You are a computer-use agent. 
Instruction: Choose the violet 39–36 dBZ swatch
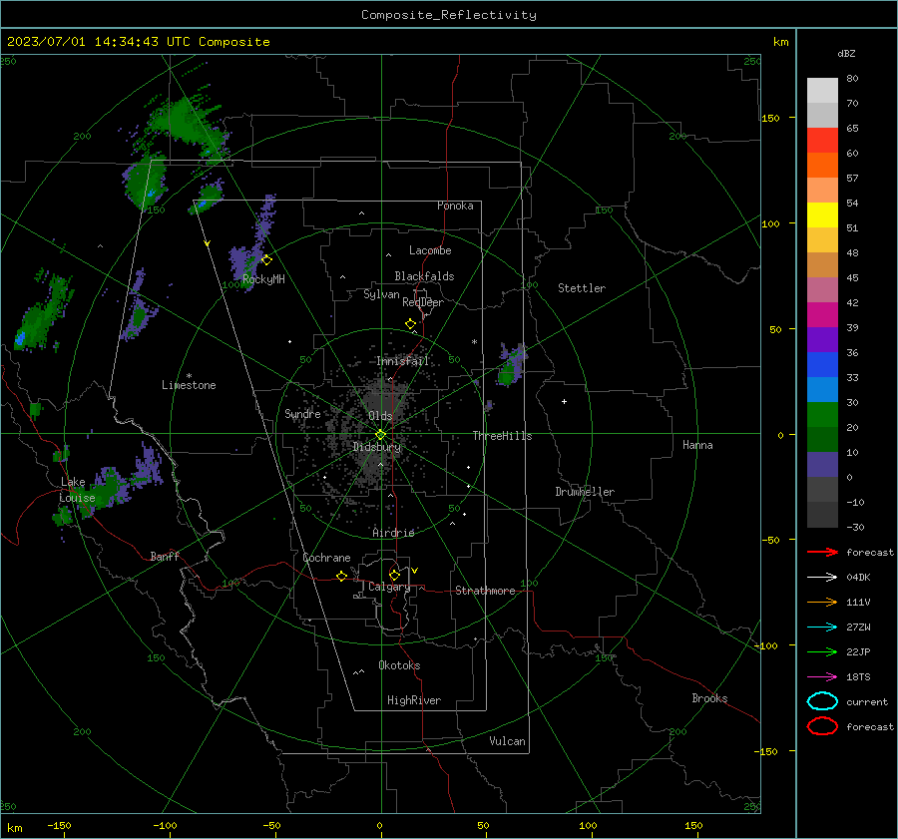tap(822, 340)
